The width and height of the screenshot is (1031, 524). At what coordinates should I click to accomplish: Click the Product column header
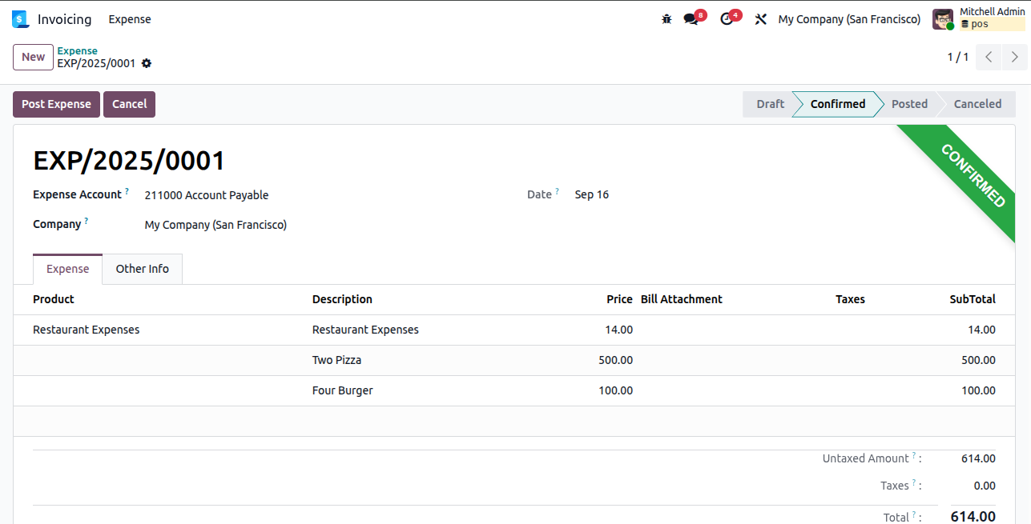[54, 299]
